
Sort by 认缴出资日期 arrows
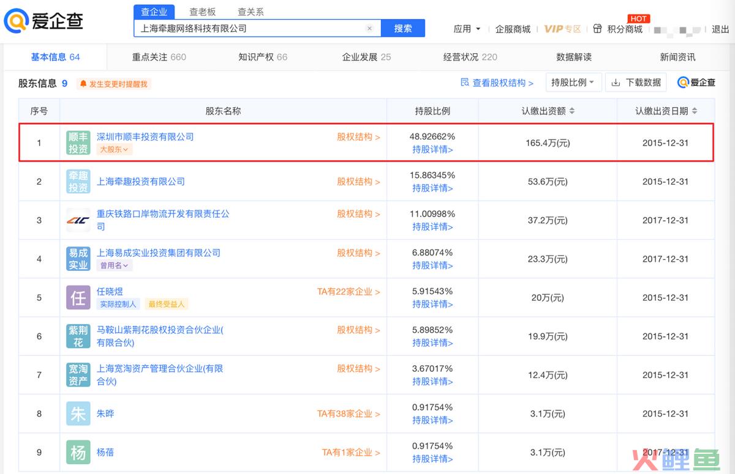pos(695,111)
